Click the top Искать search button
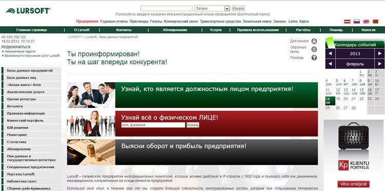This screenshot has height=191, width=385. pos(238,9)
